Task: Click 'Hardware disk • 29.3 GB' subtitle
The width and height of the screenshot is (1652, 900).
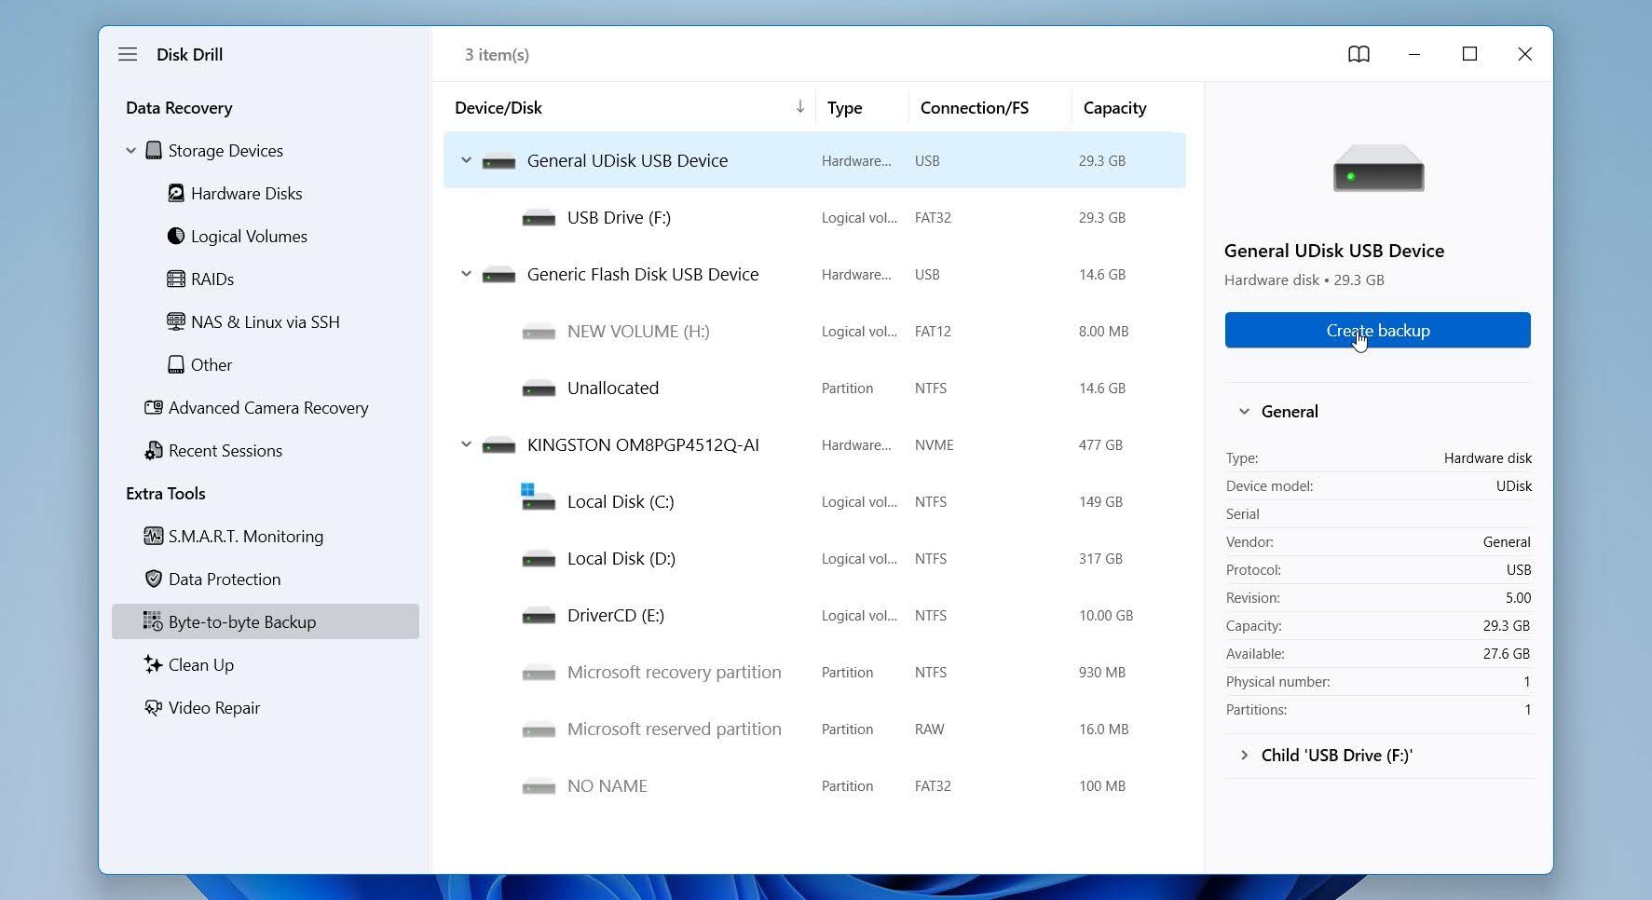Action: click(1304, 280)
